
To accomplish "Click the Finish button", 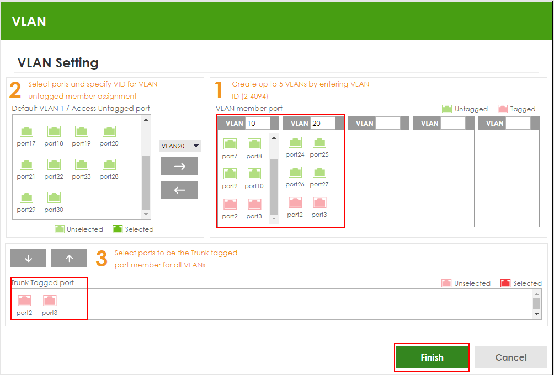I will [x=432, y=357].
